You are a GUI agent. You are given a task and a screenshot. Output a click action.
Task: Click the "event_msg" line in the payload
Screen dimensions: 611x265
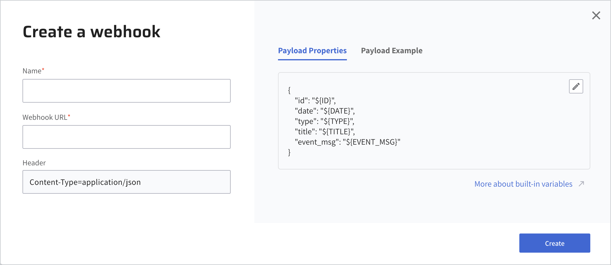[x=347, y=142]
